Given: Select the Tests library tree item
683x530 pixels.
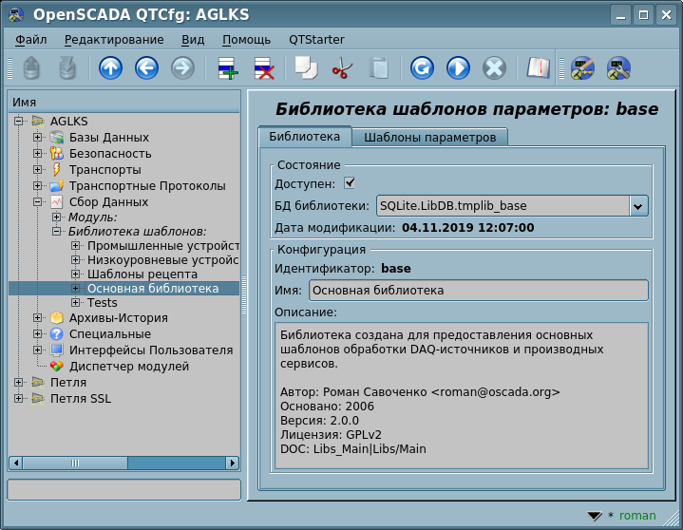Looking at the screenshot, I should 103,303.
